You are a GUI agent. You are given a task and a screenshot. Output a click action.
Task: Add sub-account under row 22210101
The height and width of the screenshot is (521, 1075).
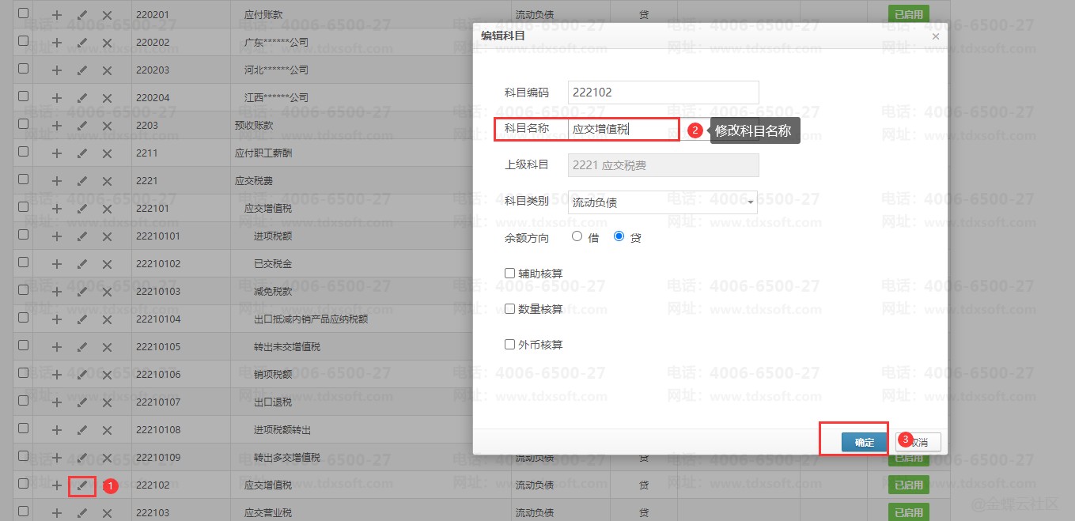point(57,236)
